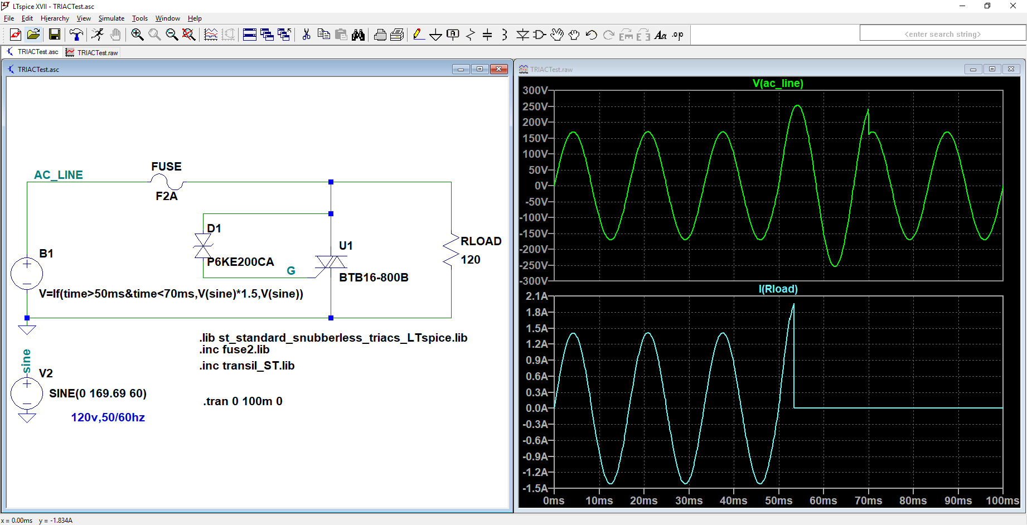The height and width of the screenshot is (525, 1027).
Task: Select the Label Net tool
Action: pyautogui.click(x=453, y=35)
